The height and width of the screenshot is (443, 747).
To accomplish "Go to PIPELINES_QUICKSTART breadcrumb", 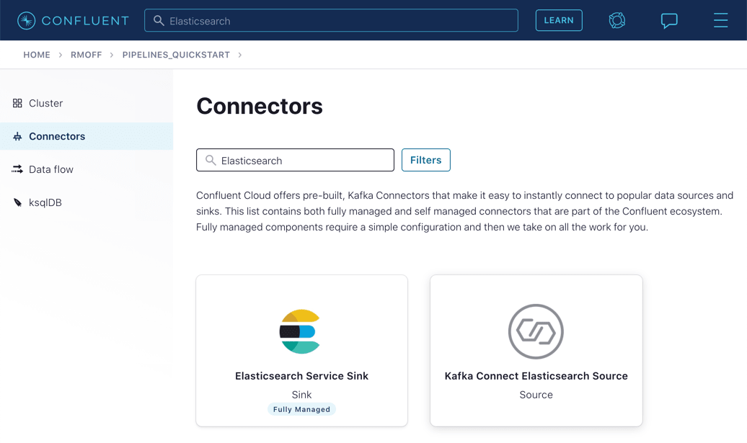I will (x=176, y=55).
